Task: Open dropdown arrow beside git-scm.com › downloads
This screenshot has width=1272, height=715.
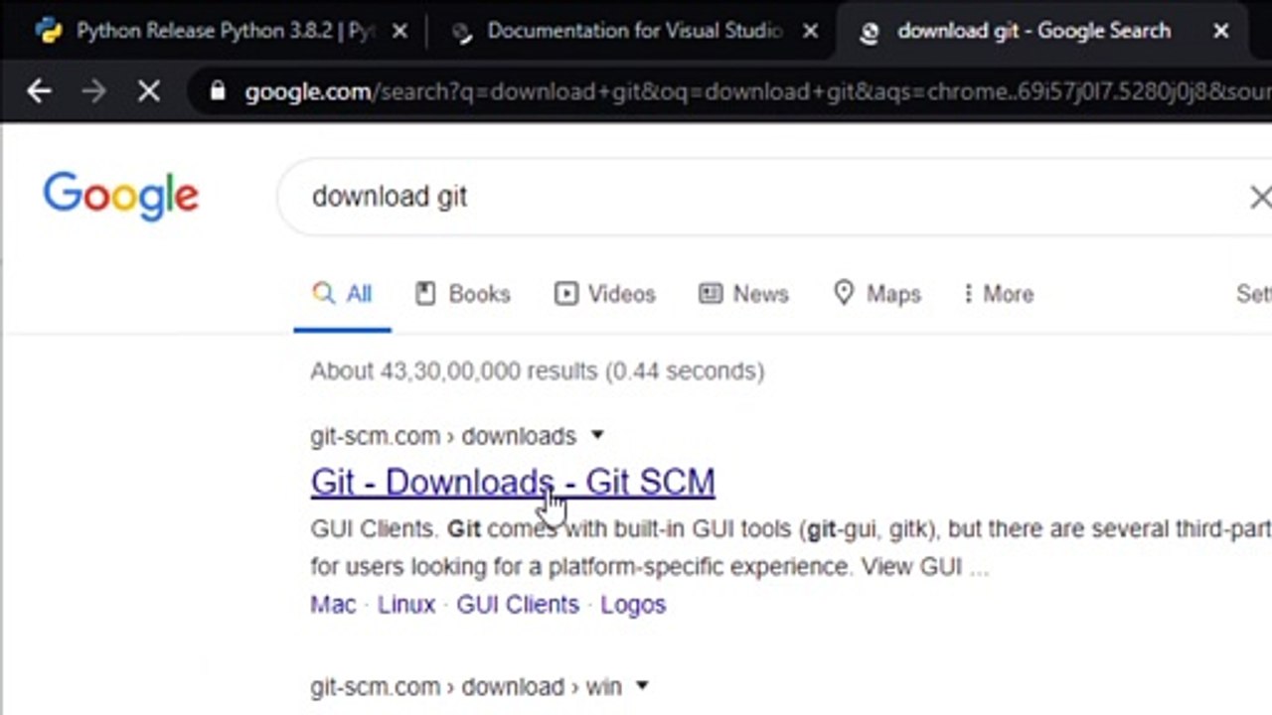Action: click(x=597, y=435)
